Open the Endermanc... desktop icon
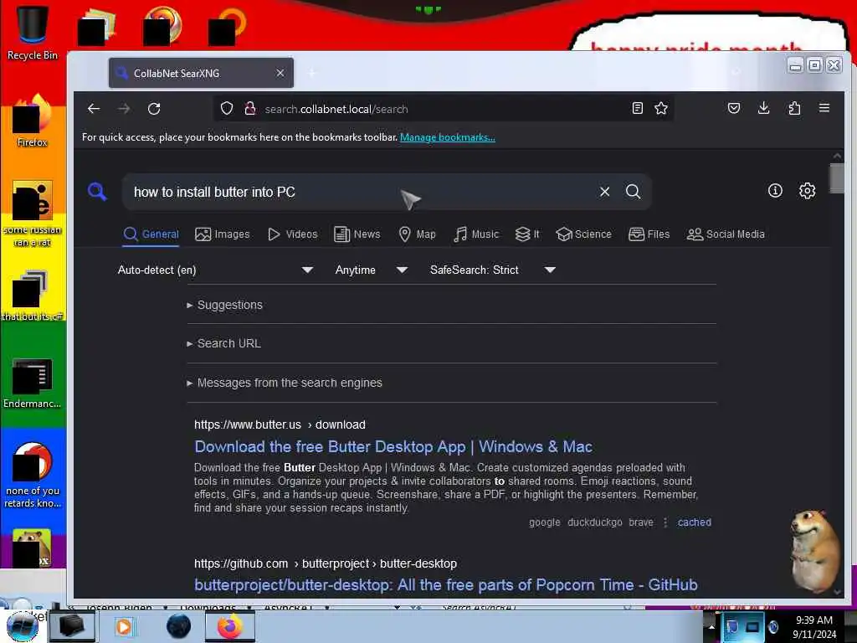 (32, 383)
